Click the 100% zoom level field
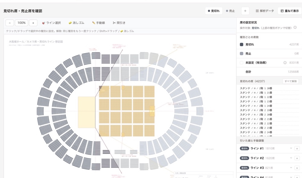Screen dimensions: 302x178 coord(21,23)
